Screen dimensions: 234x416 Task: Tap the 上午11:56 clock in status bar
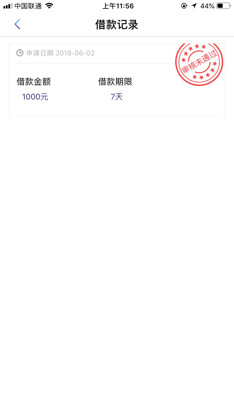[x=118, y=6]
